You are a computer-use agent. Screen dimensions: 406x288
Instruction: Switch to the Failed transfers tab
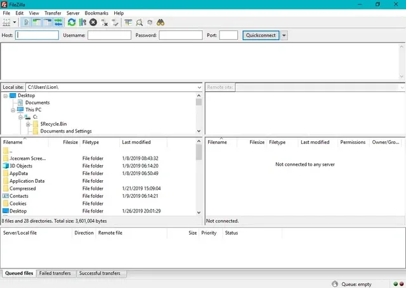point(55,273)
